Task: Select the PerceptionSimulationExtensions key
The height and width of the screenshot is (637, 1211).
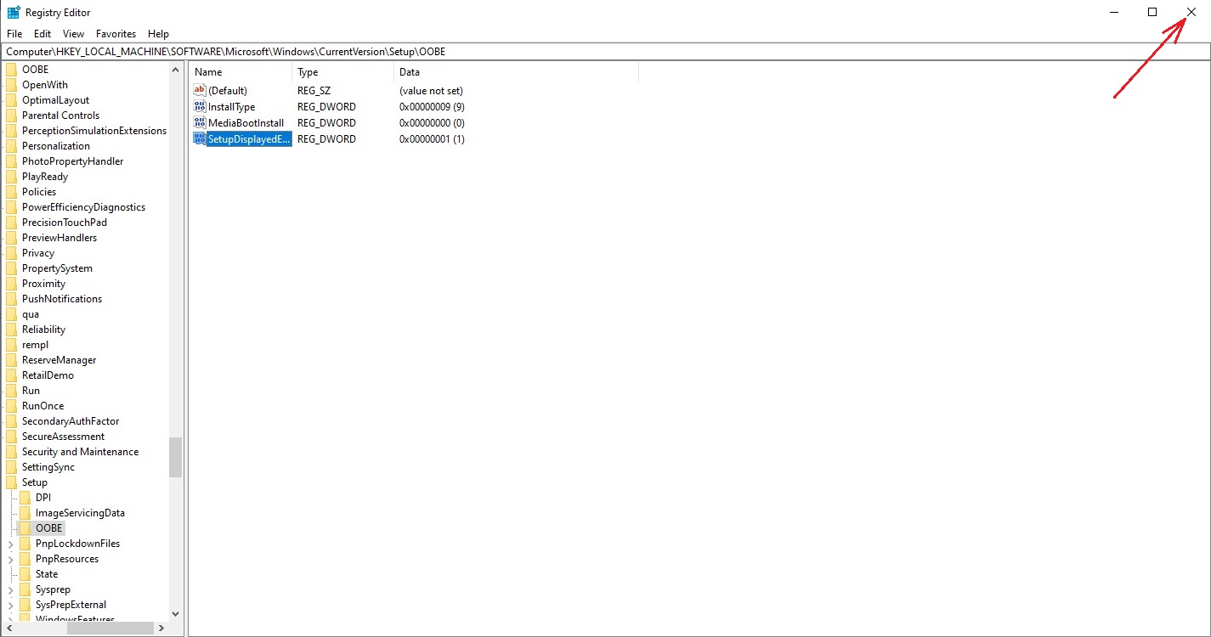Action: (94, 131)
